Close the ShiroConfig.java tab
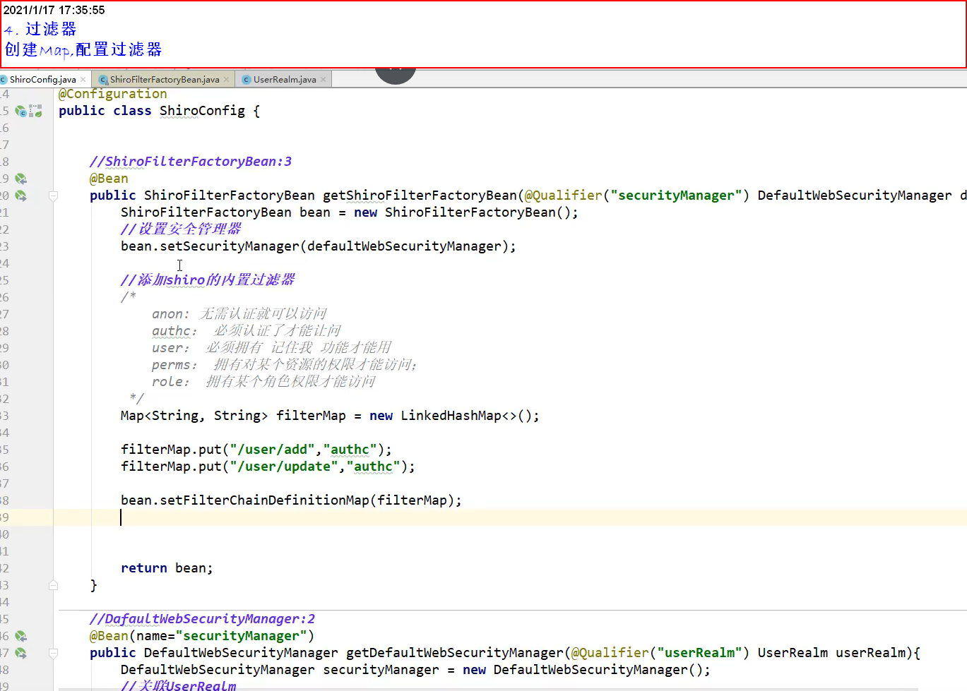967x691 pixels. click(83, 80)
